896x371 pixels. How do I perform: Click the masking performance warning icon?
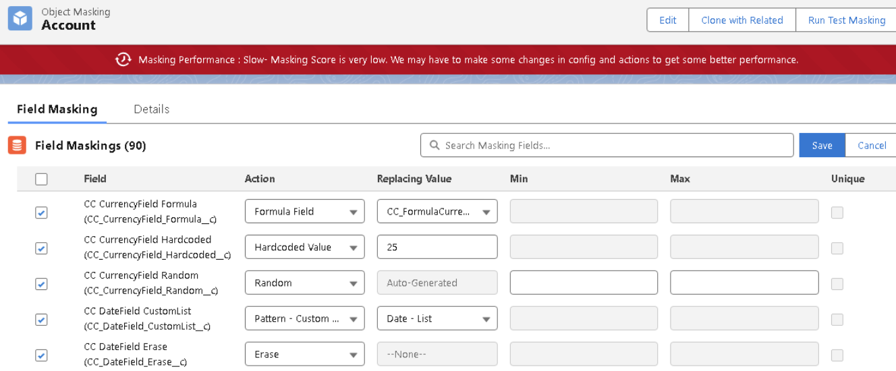click(123, 59)
